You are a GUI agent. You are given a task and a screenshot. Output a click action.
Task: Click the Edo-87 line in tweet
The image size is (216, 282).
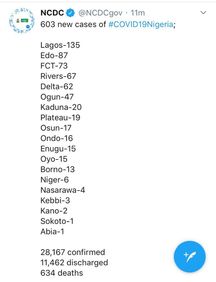tap(54, 55)
